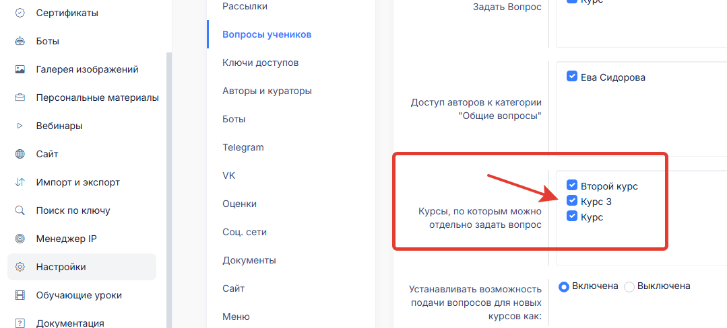Click the Import and export arrows icon
727x328 pixels.
pyautogui.click(x=20, y=182)
